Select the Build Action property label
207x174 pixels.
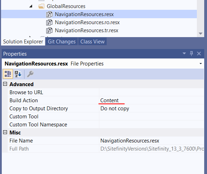[x=24, y=100]
